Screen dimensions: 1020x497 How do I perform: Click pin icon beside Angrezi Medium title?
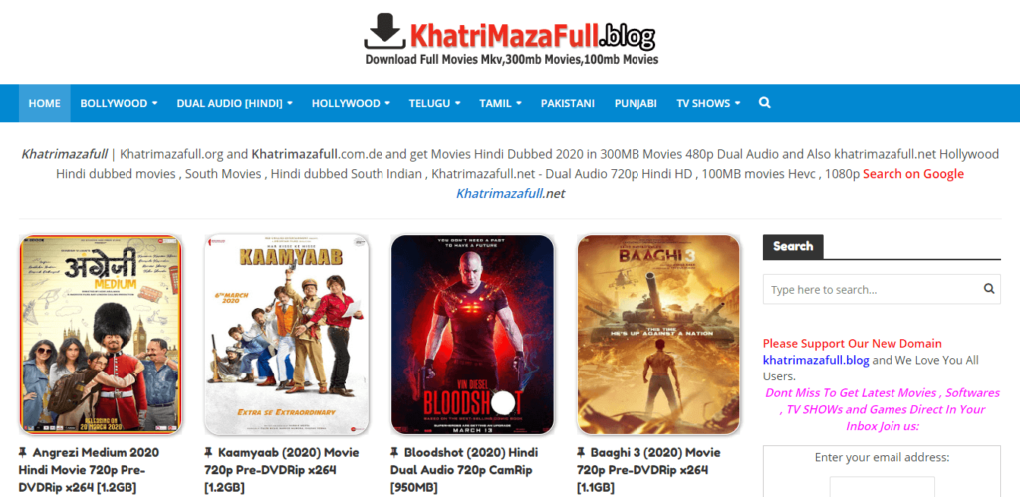click(x=23, y=452)
